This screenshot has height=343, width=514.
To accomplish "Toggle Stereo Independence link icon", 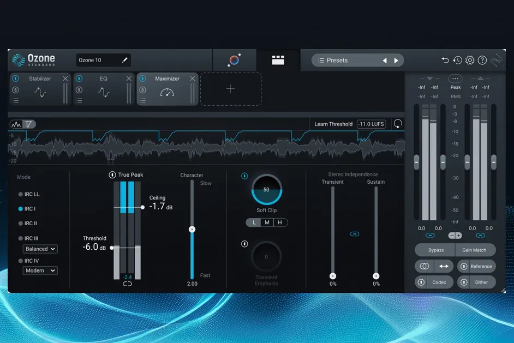I will click(354, 234).
